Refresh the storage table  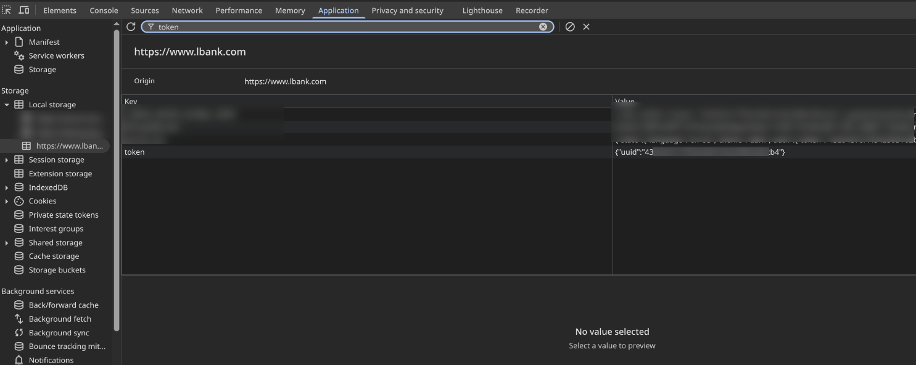[131, 27]
